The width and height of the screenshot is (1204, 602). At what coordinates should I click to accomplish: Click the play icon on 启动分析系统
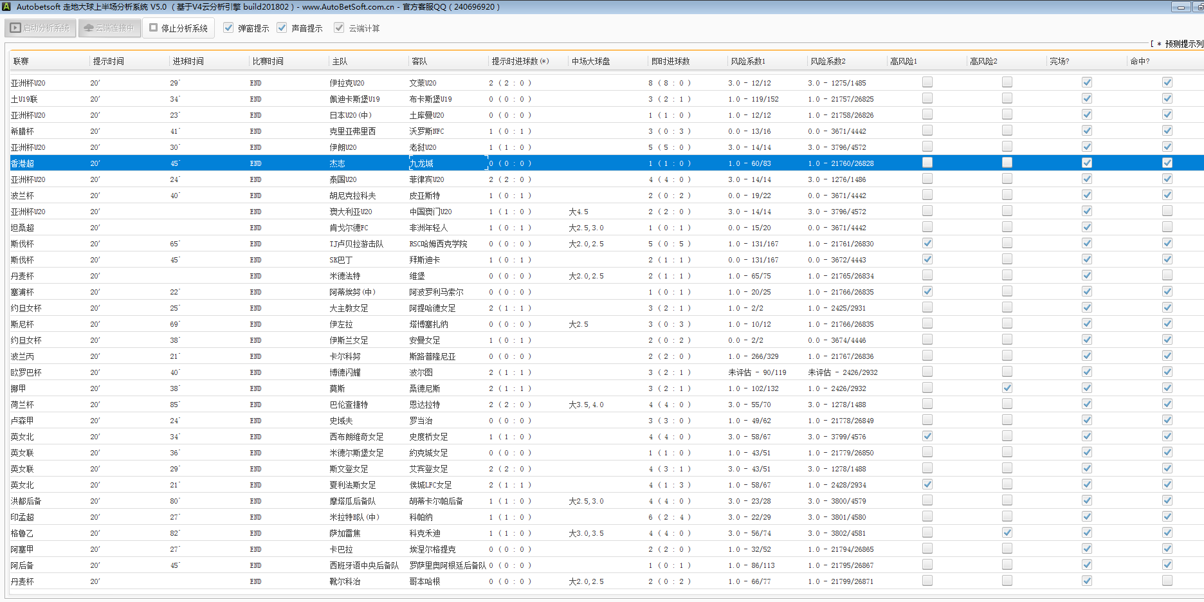15,28
